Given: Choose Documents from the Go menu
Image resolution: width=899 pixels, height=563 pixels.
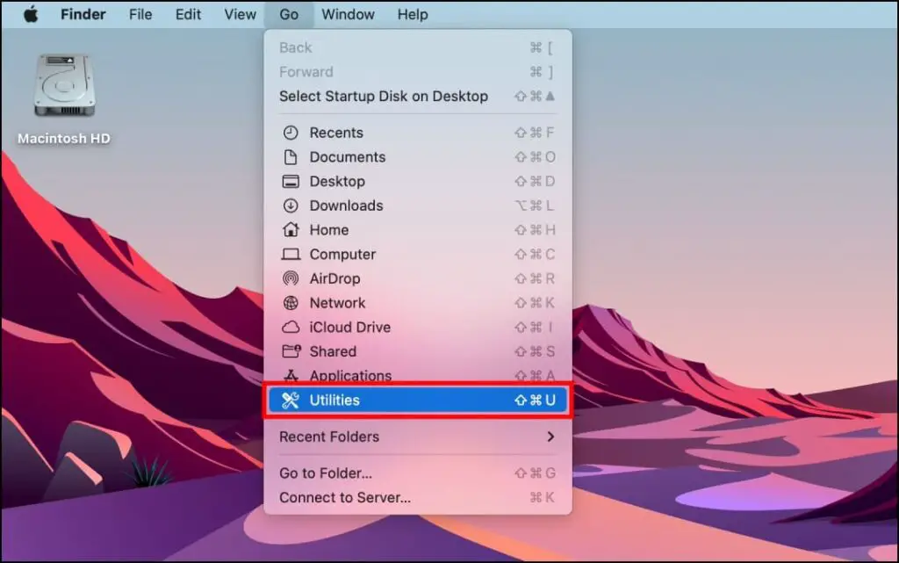Looking at the screenshot, I should point(417,157).
